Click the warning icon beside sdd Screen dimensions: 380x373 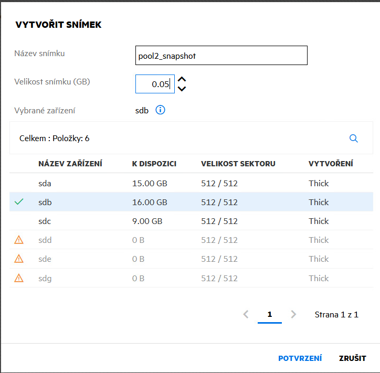[x=19, y=240]
